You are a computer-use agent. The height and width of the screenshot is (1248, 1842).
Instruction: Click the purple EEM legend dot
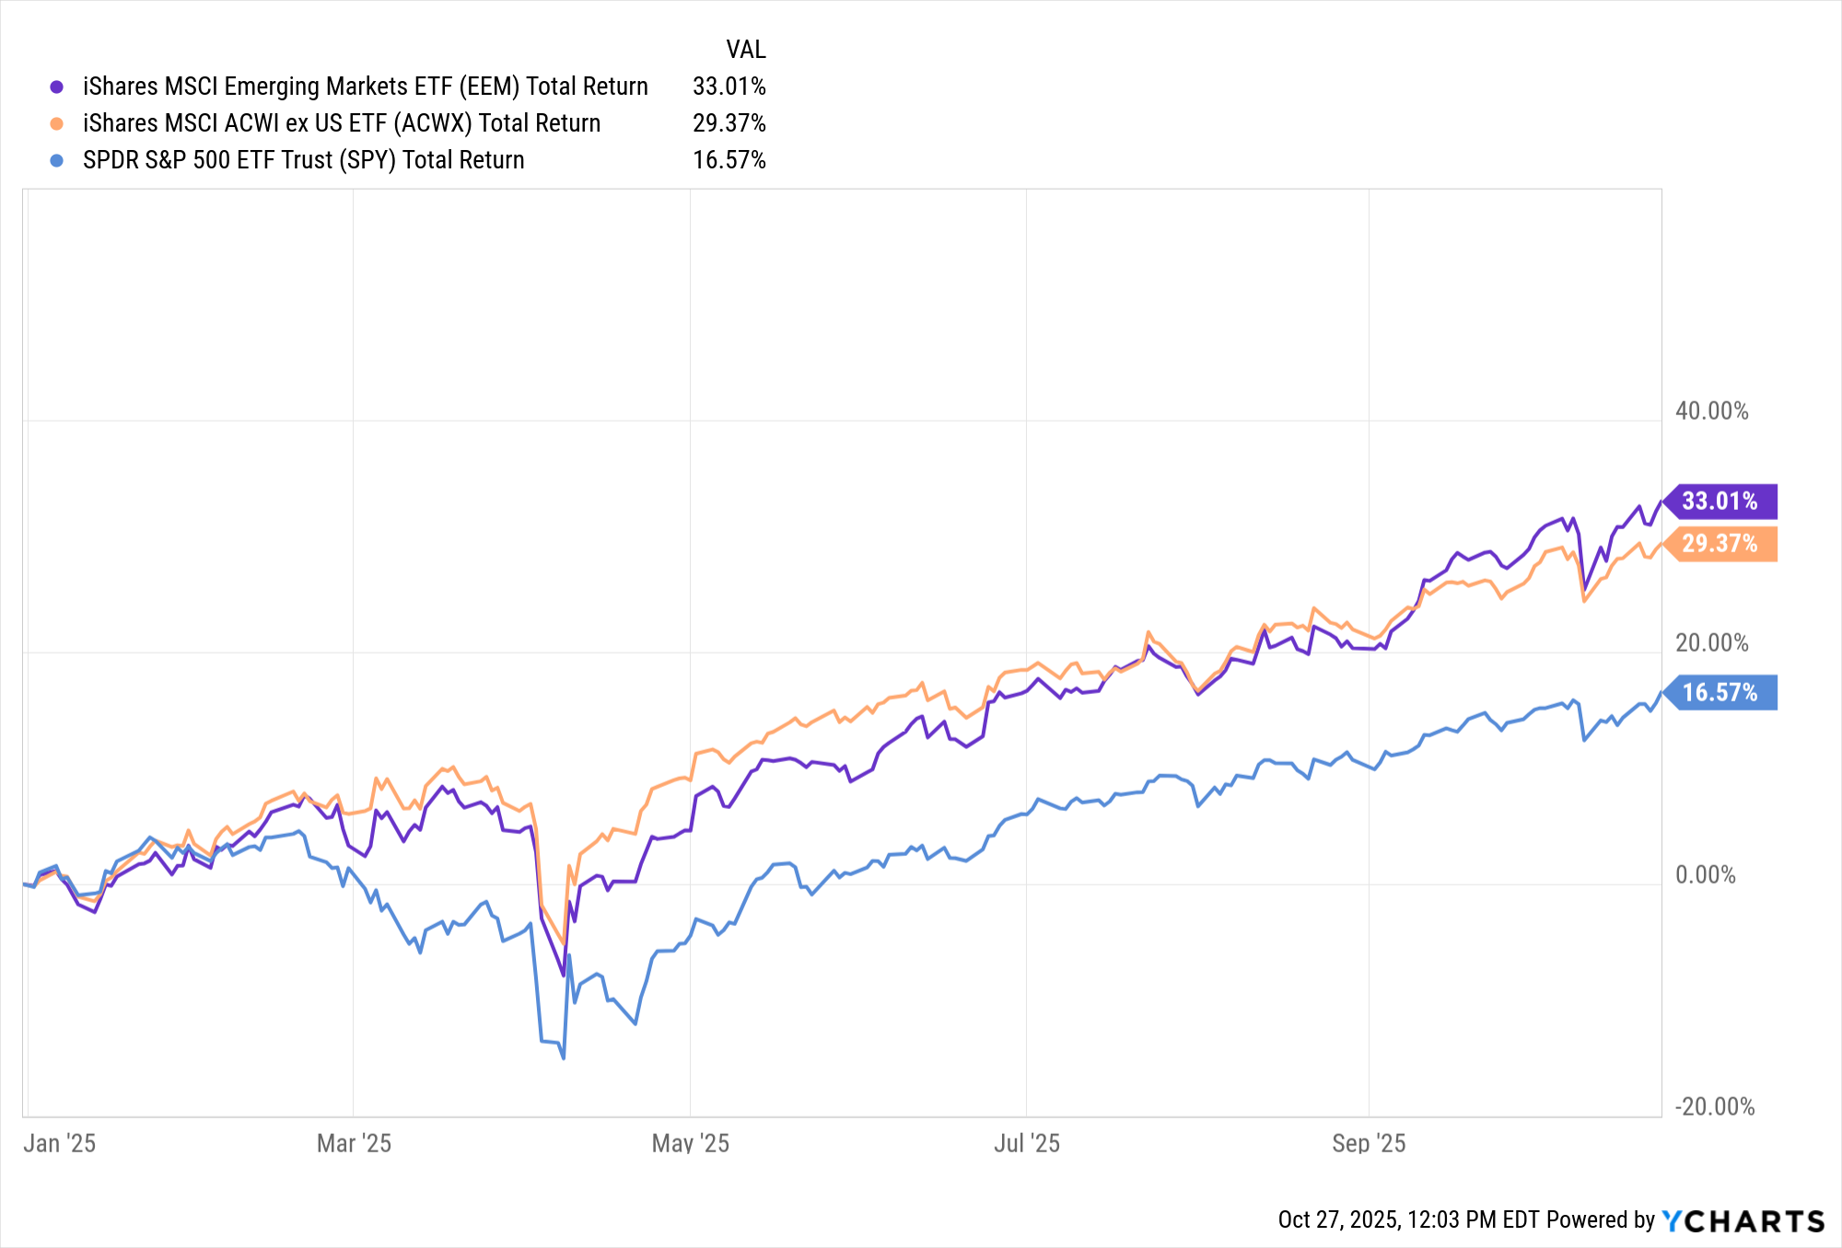pos(57,87)
